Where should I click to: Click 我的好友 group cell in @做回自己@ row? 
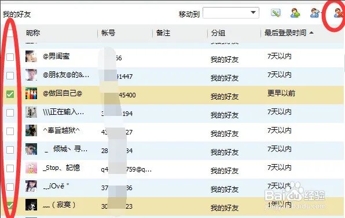coord(225,97)
